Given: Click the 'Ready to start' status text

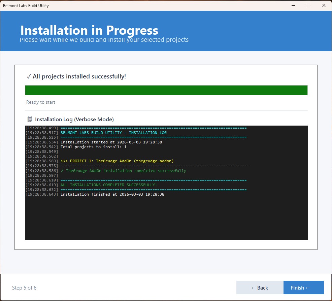Looking at the screenshot, I should pos(41,102).
